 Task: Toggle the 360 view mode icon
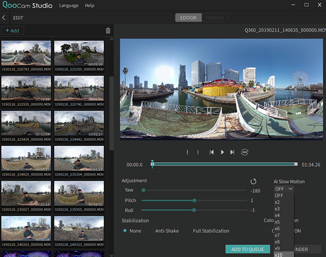coord(244,152)
